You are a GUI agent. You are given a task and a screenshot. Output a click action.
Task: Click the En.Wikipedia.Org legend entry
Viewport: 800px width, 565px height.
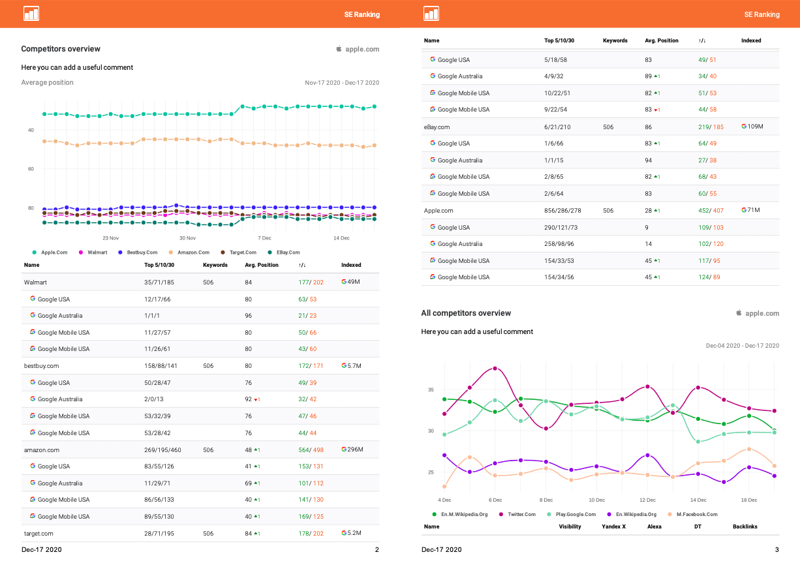click(x=632, y=514)
